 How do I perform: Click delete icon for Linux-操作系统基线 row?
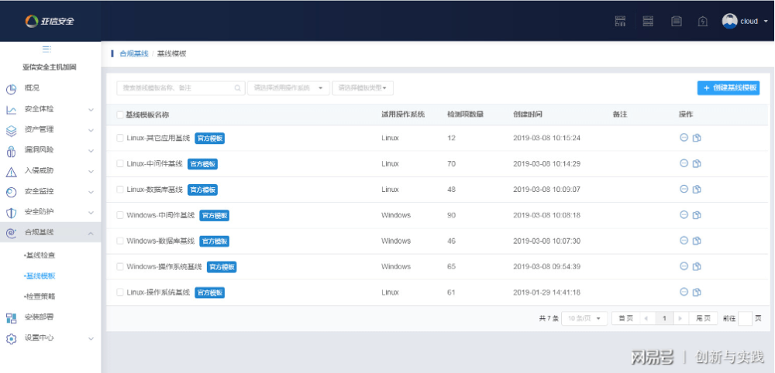[x=684, y=292]
